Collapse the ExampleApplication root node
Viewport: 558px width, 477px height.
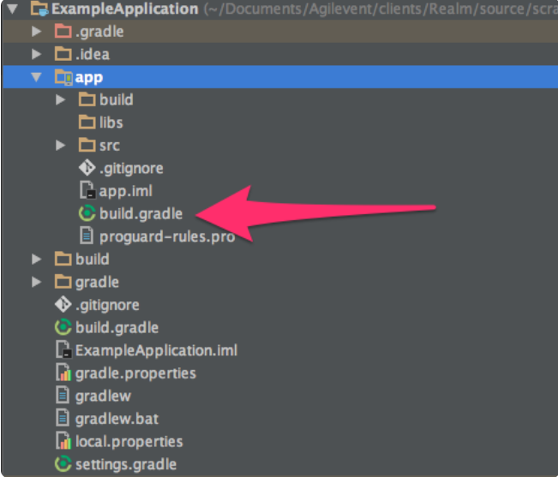point(13,9)
